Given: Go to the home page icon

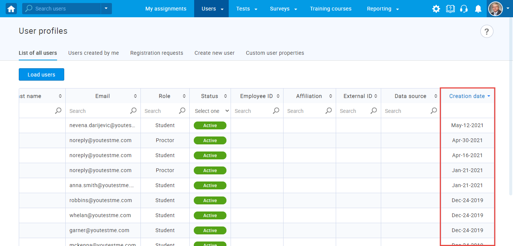Looking at the screenshot, I should point(11,9).
